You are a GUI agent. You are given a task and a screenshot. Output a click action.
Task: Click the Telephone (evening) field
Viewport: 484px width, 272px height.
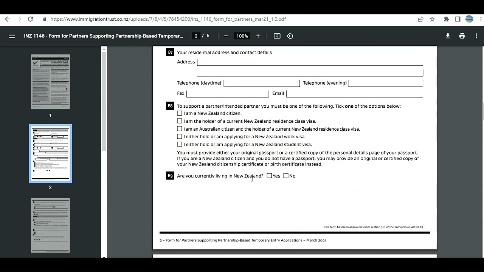tap(385, 83)
